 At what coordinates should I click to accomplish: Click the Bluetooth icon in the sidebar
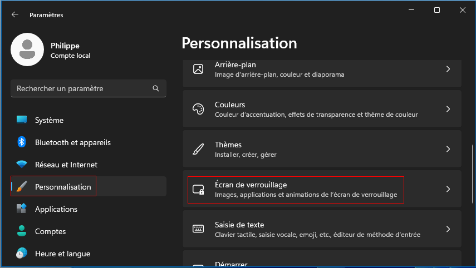(22, 142)
